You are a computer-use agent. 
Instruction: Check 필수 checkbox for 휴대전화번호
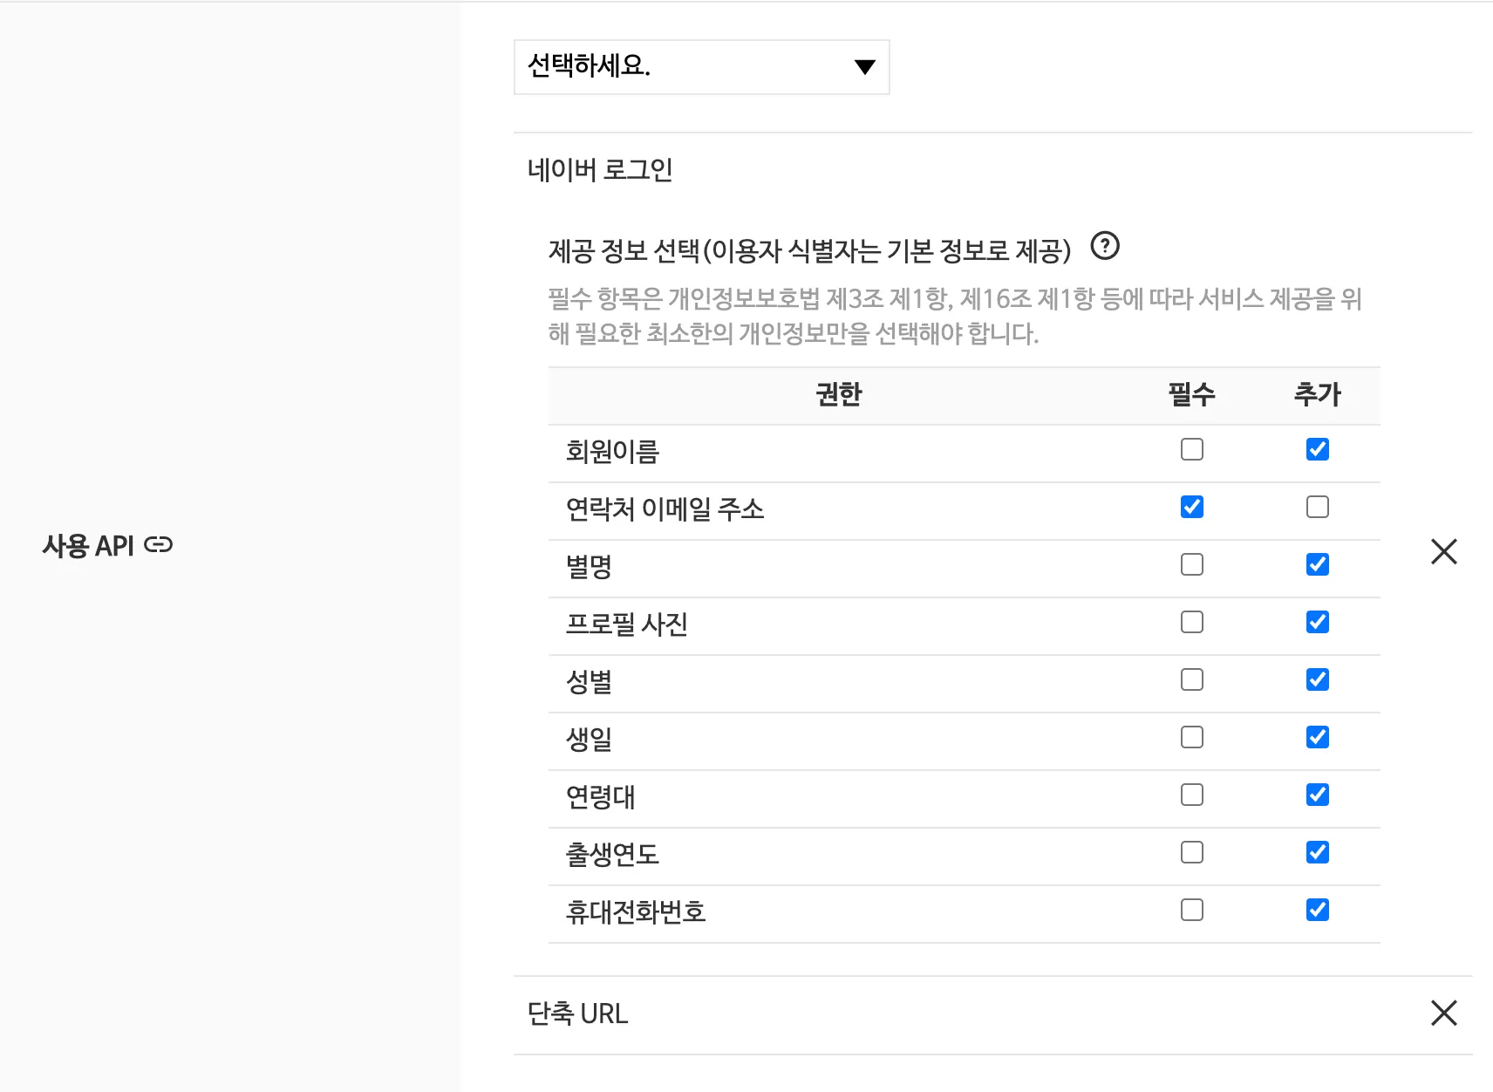coord(1191,910)
